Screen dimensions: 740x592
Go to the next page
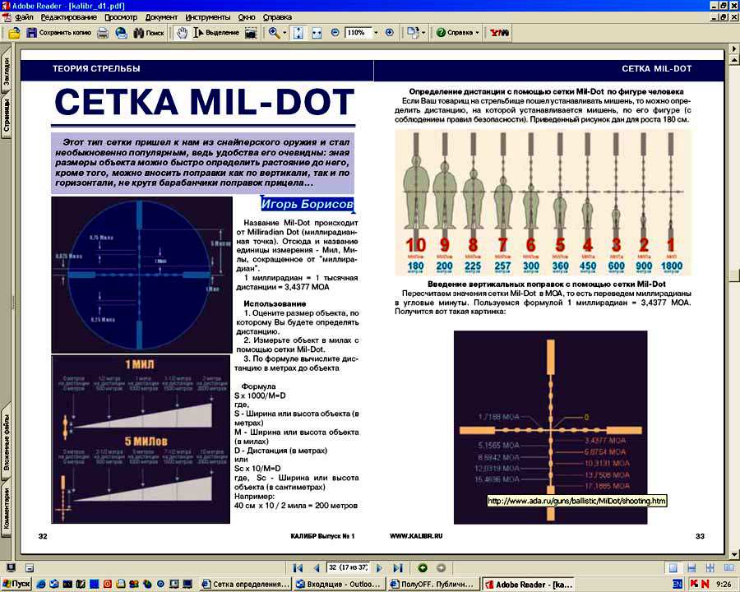[379, 567]
